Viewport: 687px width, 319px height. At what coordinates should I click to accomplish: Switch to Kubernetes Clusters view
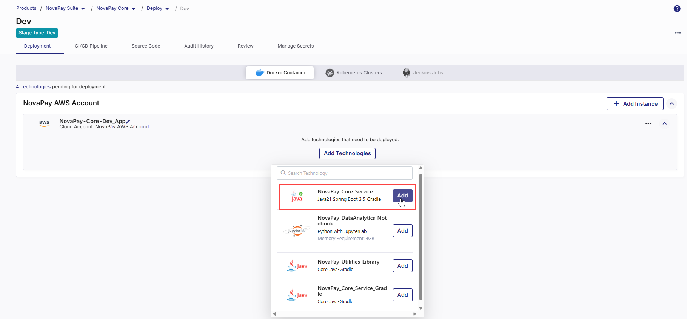[x=354, y=73]
